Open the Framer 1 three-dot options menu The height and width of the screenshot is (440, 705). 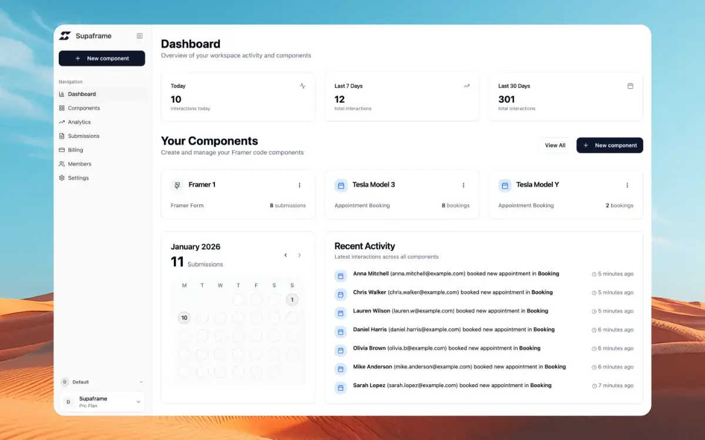[299, 185]
